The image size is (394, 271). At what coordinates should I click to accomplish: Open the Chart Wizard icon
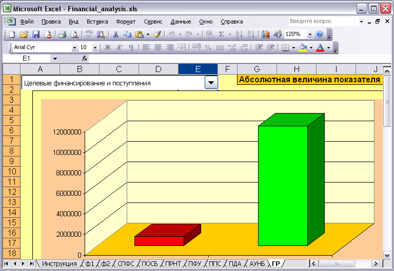(x=265, y=34)
